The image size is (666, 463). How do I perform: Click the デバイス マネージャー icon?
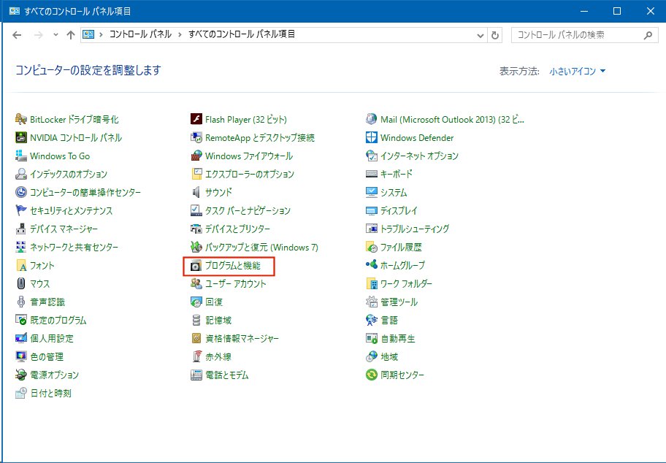20,229
